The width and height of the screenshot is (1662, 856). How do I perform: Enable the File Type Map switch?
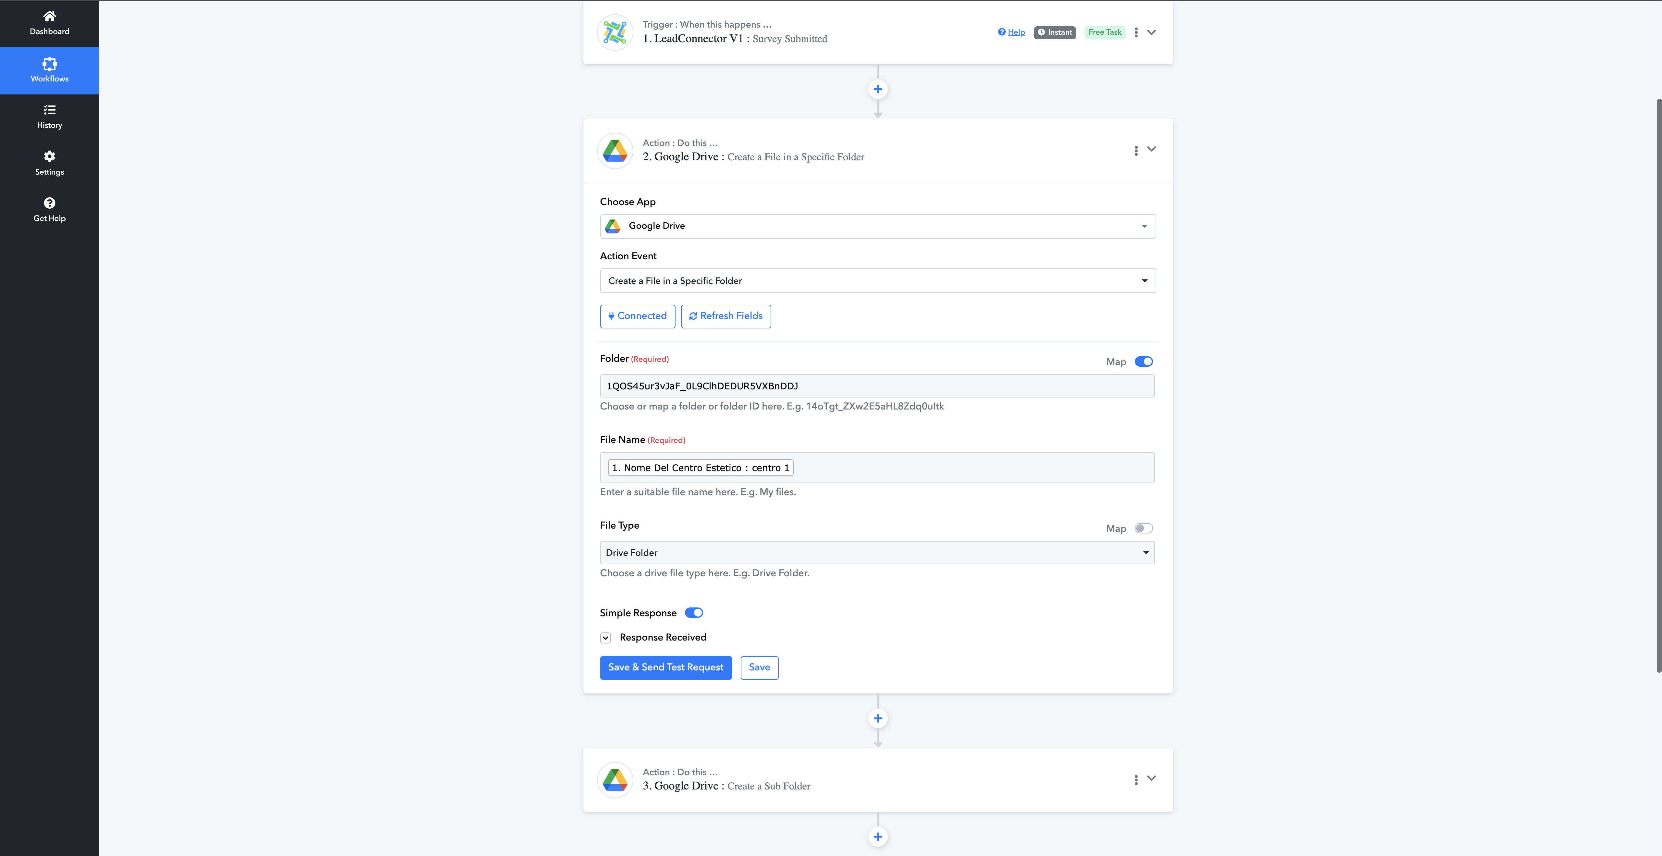click(x=1143, y=528)
